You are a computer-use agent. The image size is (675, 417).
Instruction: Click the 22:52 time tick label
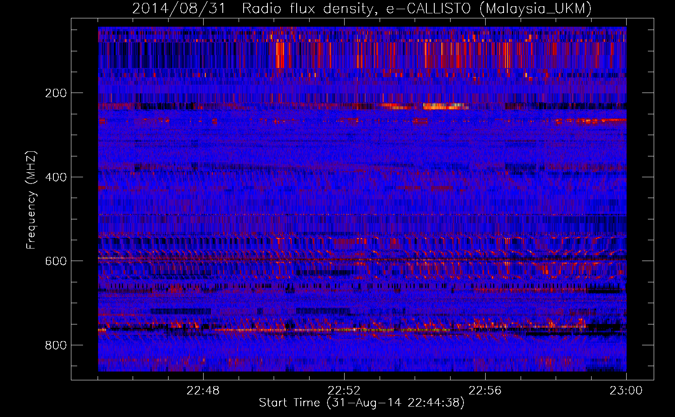click(344, 391)
